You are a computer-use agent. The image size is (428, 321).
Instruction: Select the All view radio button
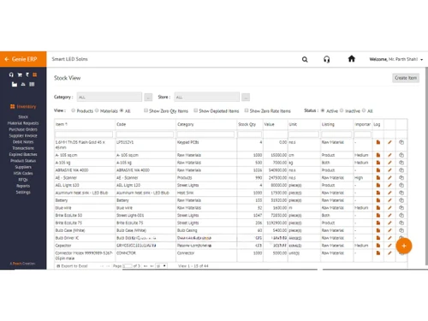click(122, 110)
